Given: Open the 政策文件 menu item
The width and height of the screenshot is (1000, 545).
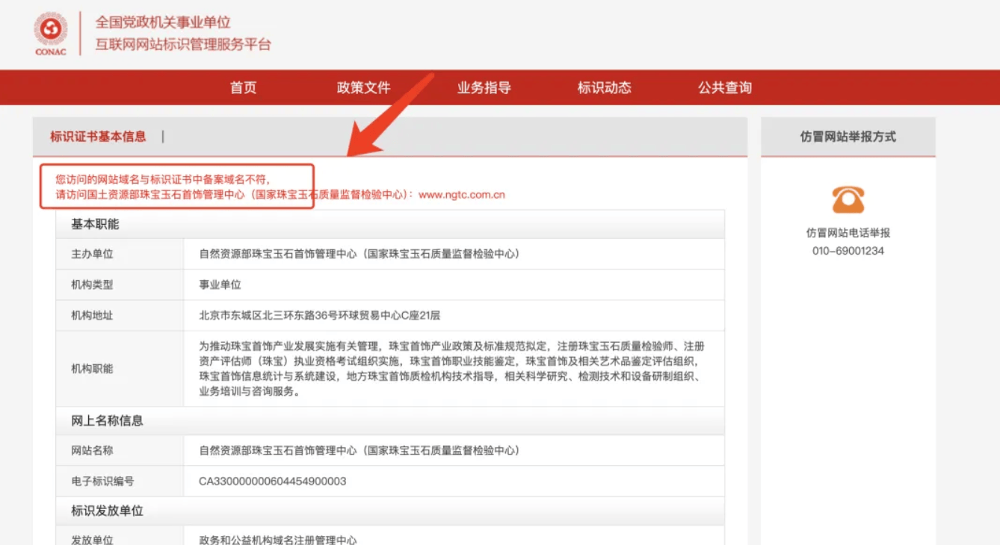Looking at the screenshot, I should click(x=363, y=88).
